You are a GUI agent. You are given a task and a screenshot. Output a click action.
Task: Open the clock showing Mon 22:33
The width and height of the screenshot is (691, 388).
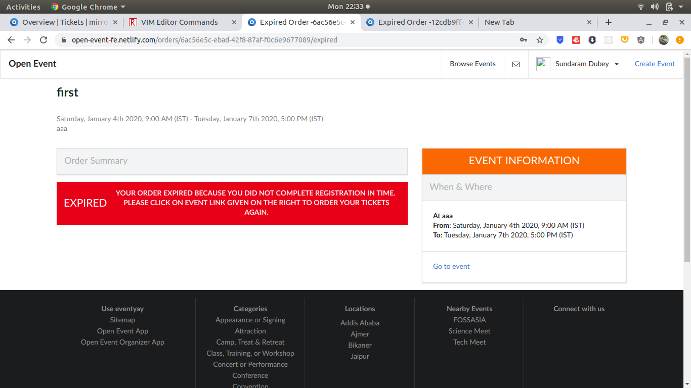(349, 7)
